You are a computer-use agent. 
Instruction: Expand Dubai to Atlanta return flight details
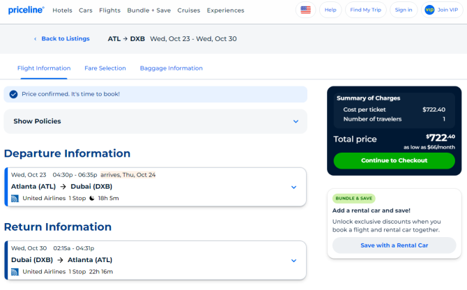coord(293,261)
